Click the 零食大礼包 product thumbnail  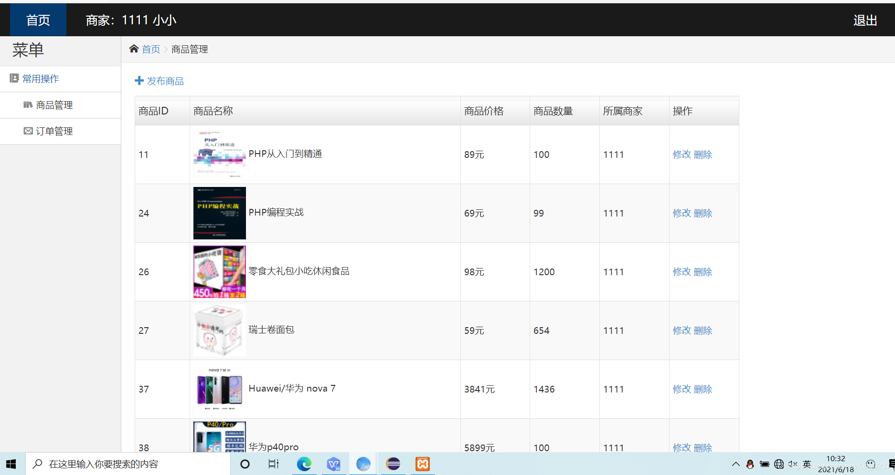click(220, 272)
